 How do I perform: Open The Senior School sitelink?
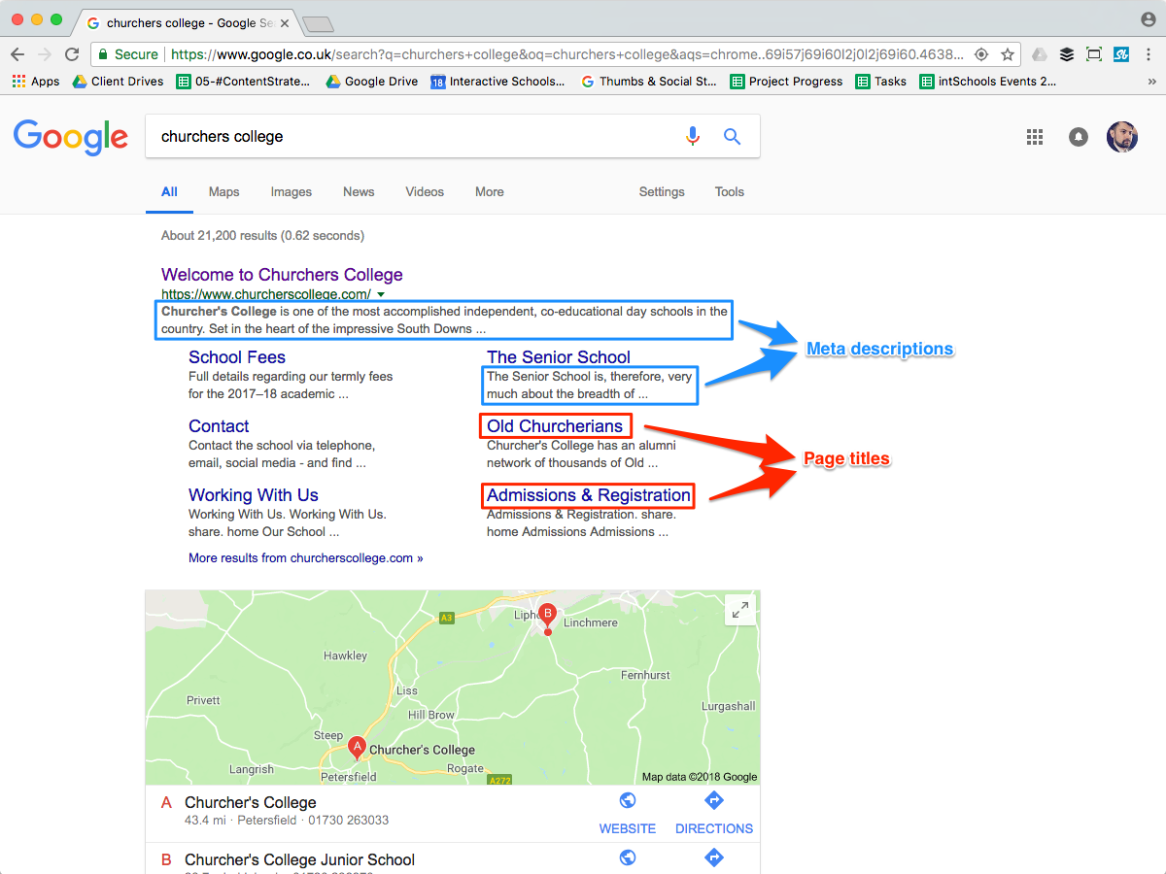[559, 357]
